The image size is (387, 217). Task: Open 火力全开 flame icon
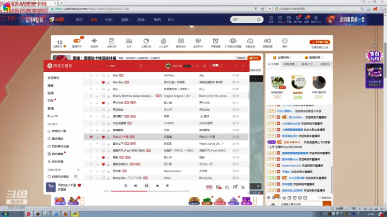click(x=164, y=41)
